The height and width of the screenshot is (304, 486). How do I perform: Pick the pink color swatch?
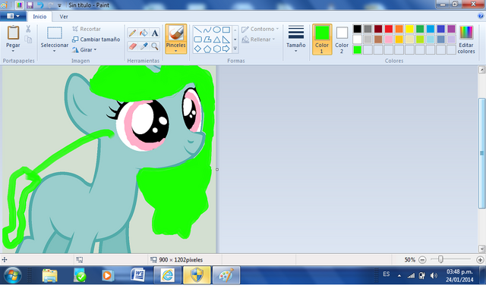(389, 39)
